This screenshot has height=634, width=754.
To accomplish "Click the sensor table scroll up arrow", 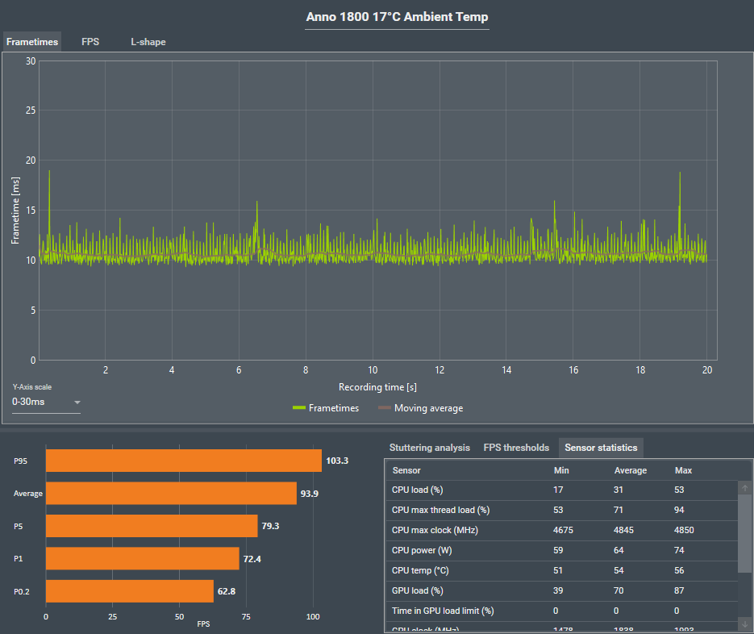I will coord(744,488).
